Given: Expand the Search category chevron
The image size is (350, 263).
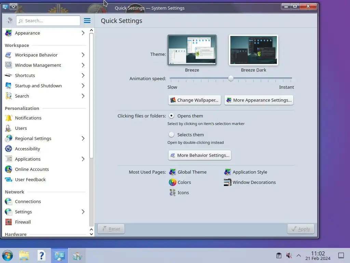Looking at the screenshot, I should 83,96.
